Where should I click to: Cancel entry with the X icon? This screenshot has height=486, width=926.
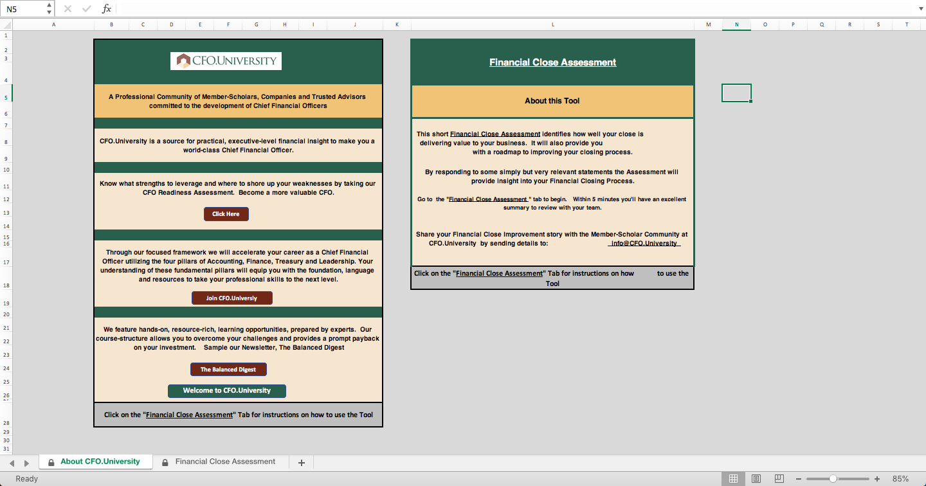click(x=68, y=9)
